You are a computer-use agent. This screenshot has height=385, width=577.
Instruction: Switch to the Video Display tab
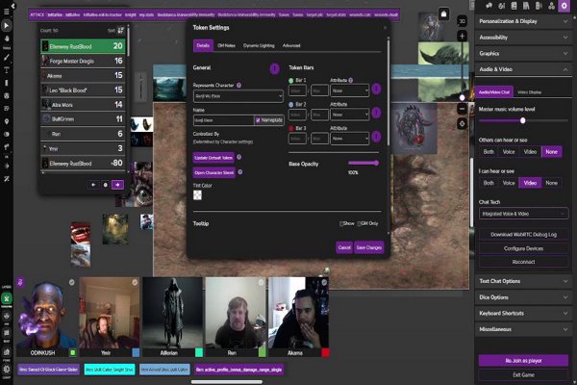tap(529, 92)
